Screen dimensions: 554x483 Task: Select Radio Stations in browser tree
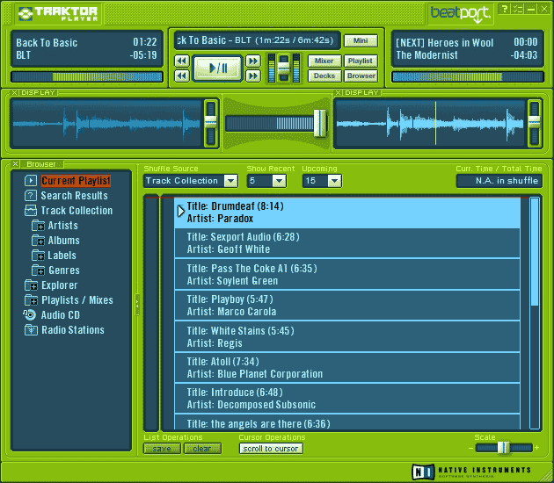point(73,330)
